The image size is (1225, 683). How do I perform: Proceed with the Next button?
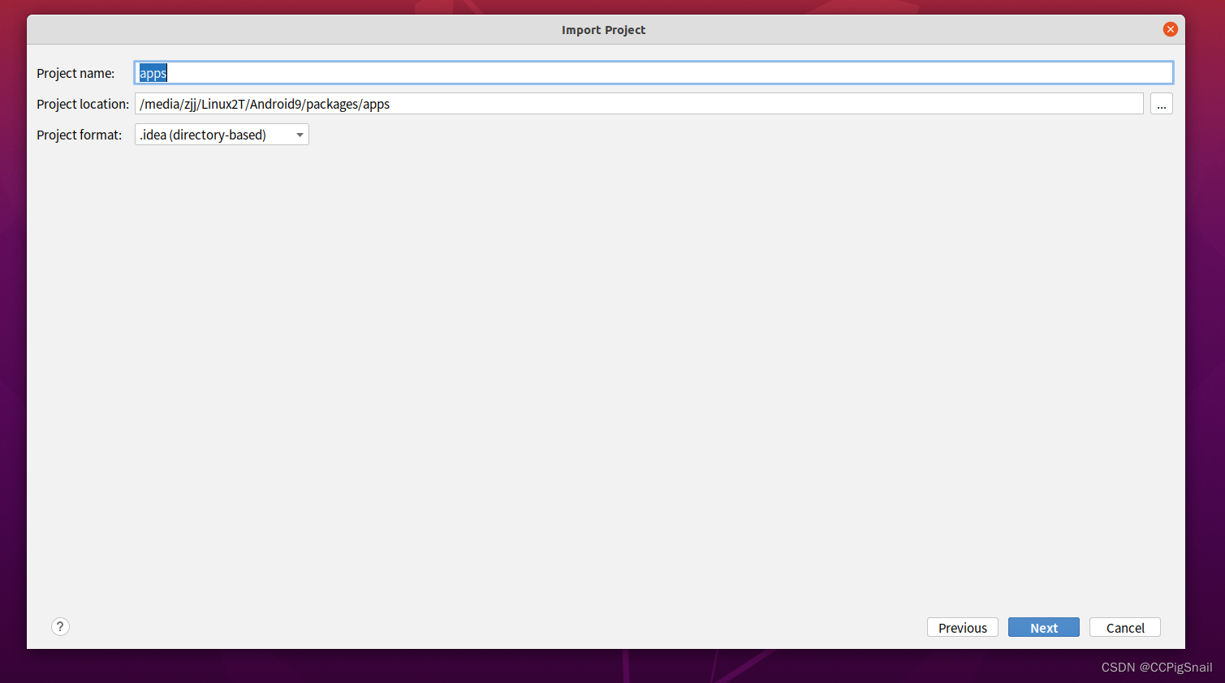tap(1044, 628)
